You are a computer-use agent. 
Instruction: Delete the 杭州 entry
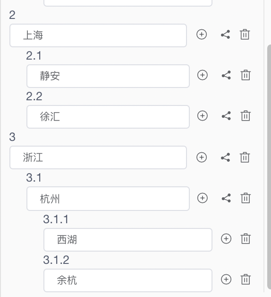[246, 198]
